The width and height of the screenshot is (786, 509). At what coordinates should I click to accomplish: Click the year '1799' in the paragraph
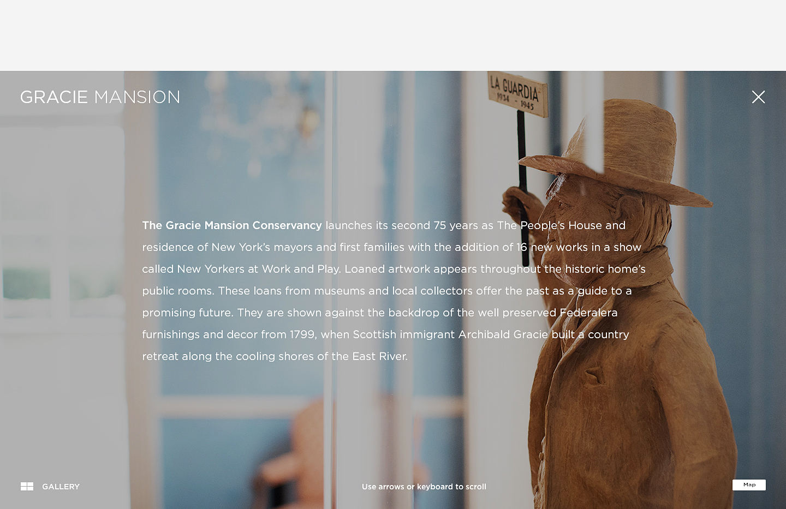click(302, 334)
